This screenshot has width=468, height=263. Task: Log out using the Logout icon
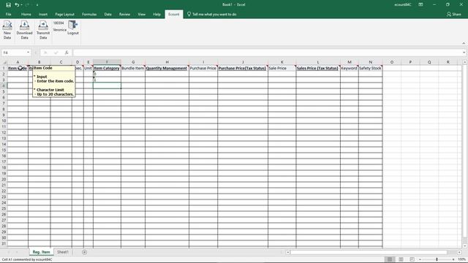tap(73, 28)
